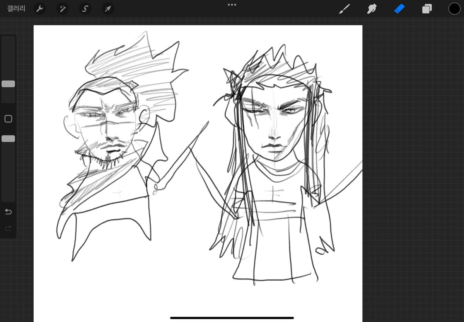This screenshot has height=322, width=464.
Task: Select the Brush paint tool
Action: [344, 8]
